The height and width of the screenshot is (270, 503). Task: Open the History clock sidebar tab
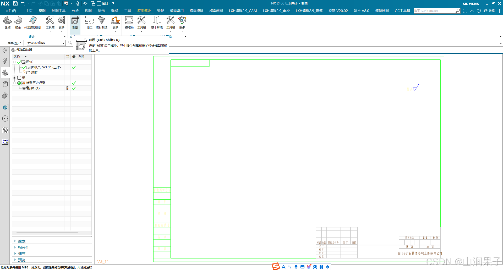pos(5,118)
